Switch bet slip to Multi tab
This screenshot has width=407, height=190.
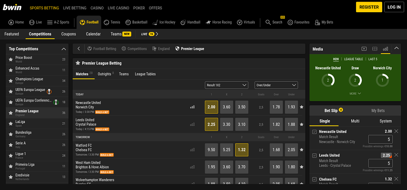click(355, 121)
